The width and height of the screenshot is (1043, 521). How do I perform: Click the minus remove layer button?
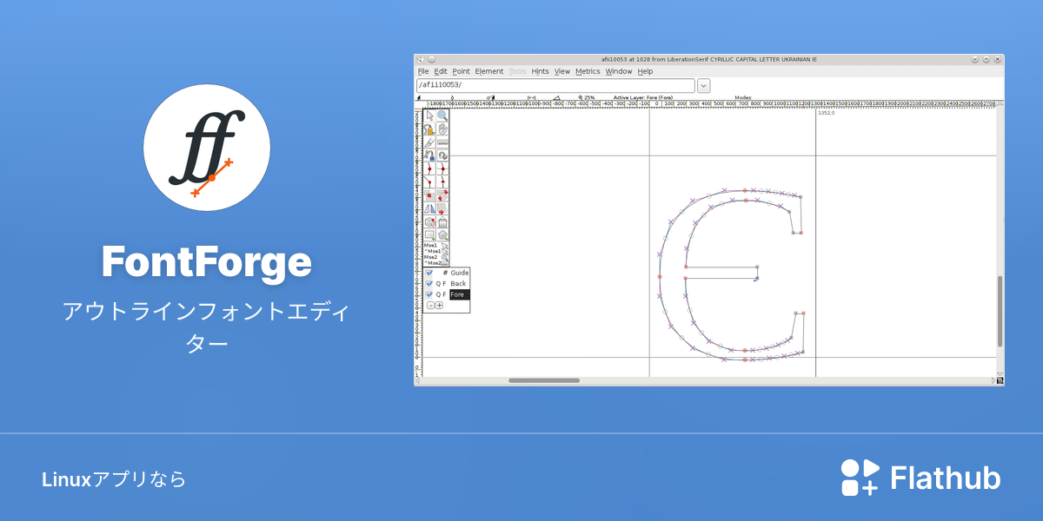point(430,305)
